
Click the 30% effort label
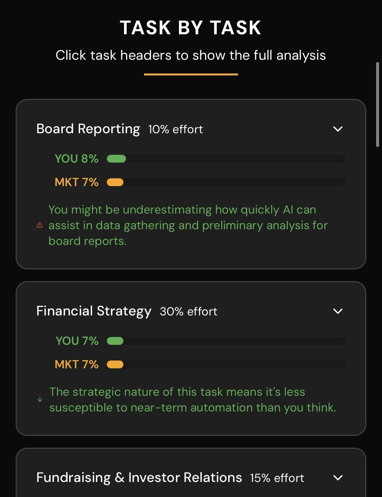point(188,312)
